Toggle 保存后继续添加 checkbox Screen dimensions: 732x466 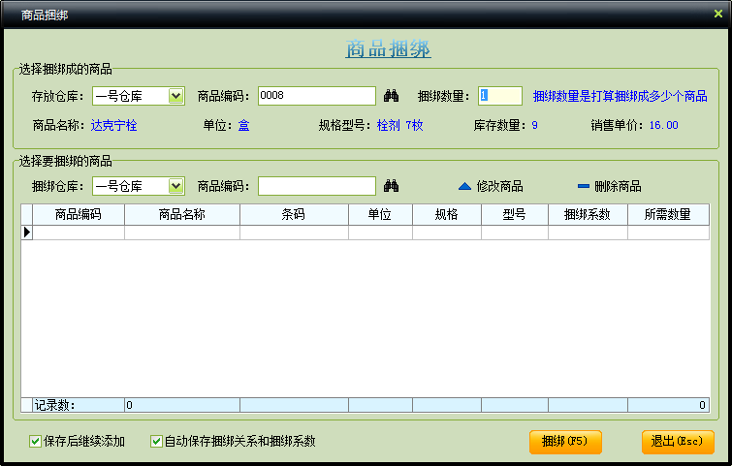[x=36, y=442]
